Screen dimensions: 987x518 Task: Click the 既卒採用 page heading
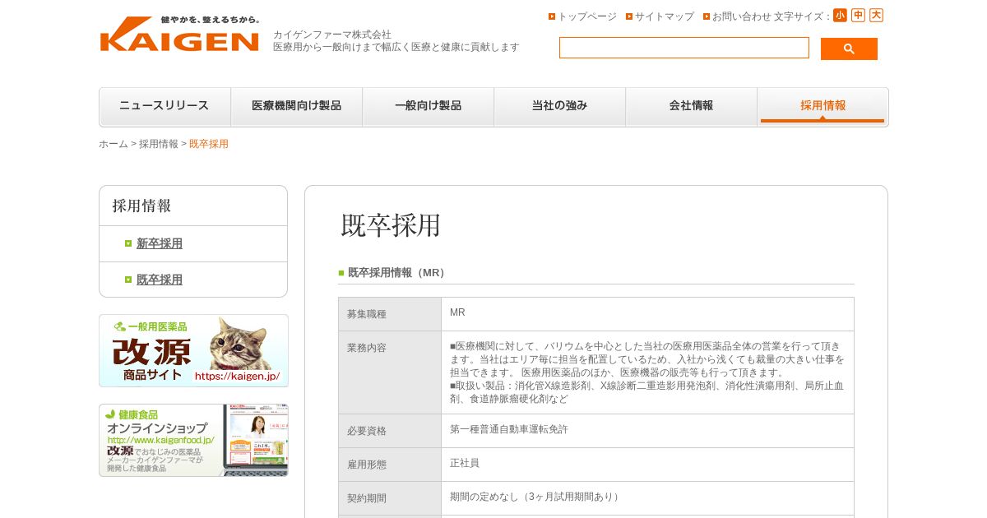[x=392, y=225]
